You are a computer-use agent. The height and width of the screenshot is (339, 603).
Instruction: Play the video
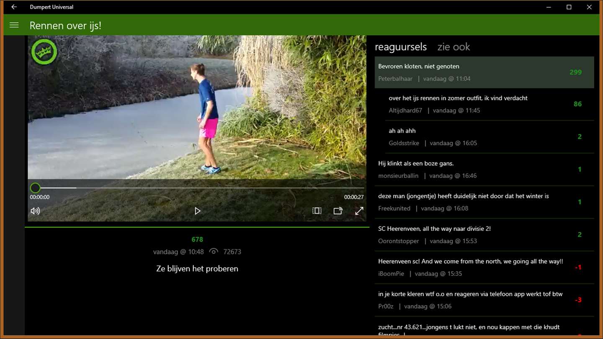tap(197, 211)
